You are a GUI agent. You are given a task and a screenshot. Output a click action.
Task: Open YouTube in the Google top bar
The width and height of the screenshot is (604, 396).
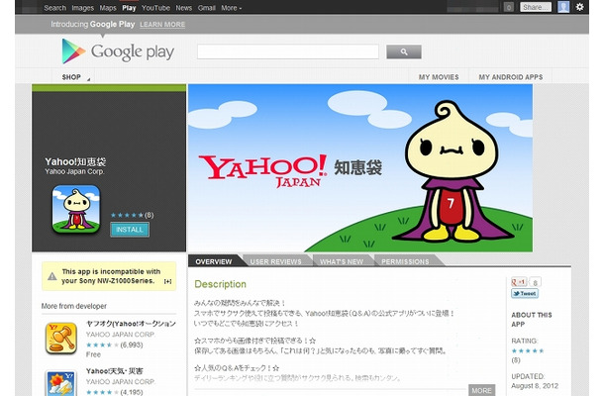pyautogui.click(x=155, y=8)
